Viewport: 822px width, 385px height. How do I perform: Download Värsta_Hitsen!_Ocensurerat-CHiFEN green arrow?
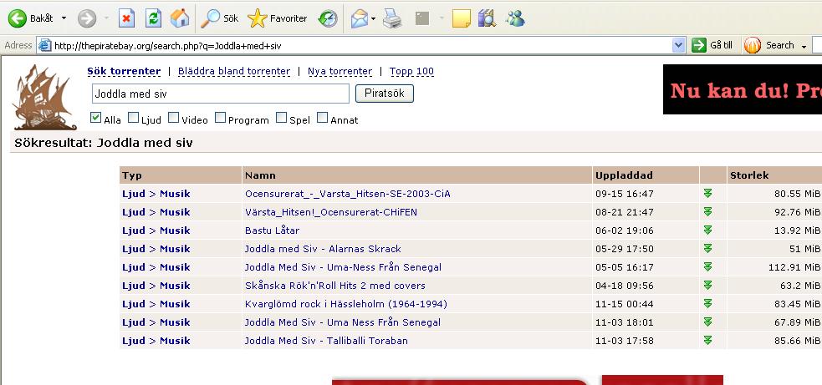point(707,211)
